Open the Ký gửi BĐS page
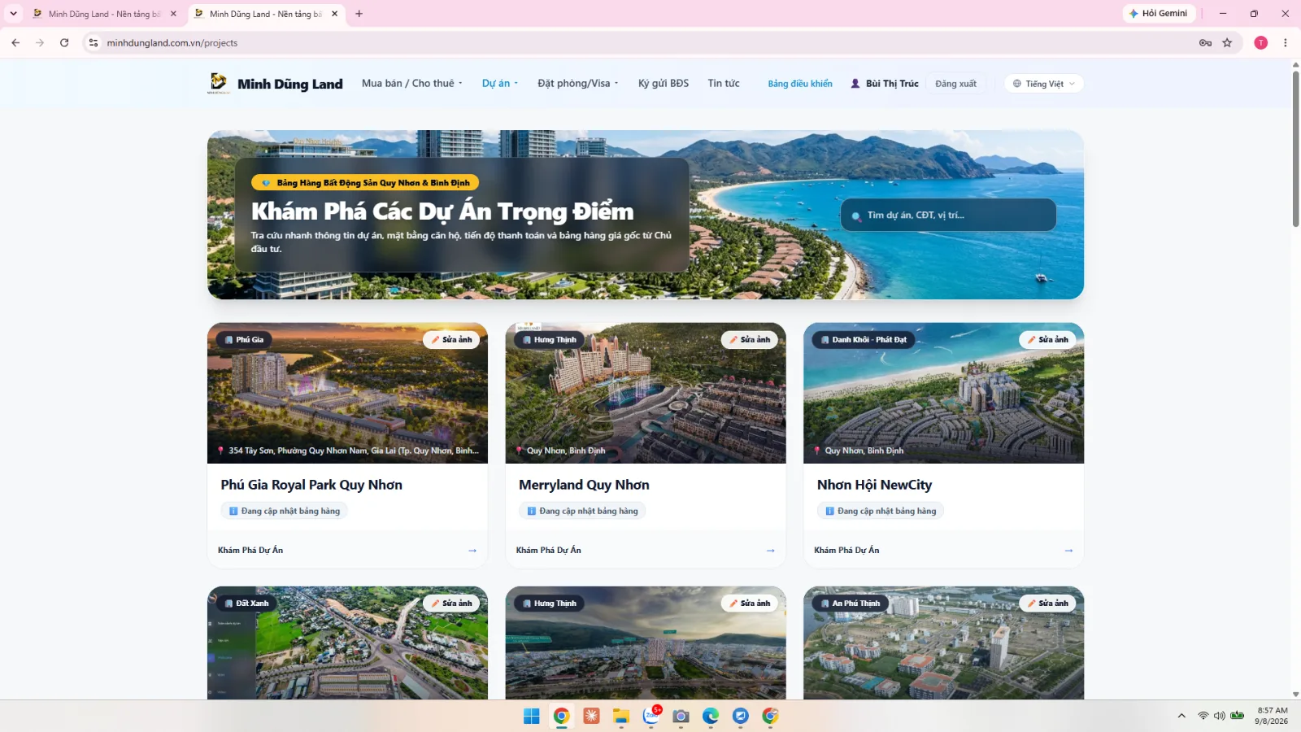The width and height of the screenshot is (1301, 732). coord(664,83)
